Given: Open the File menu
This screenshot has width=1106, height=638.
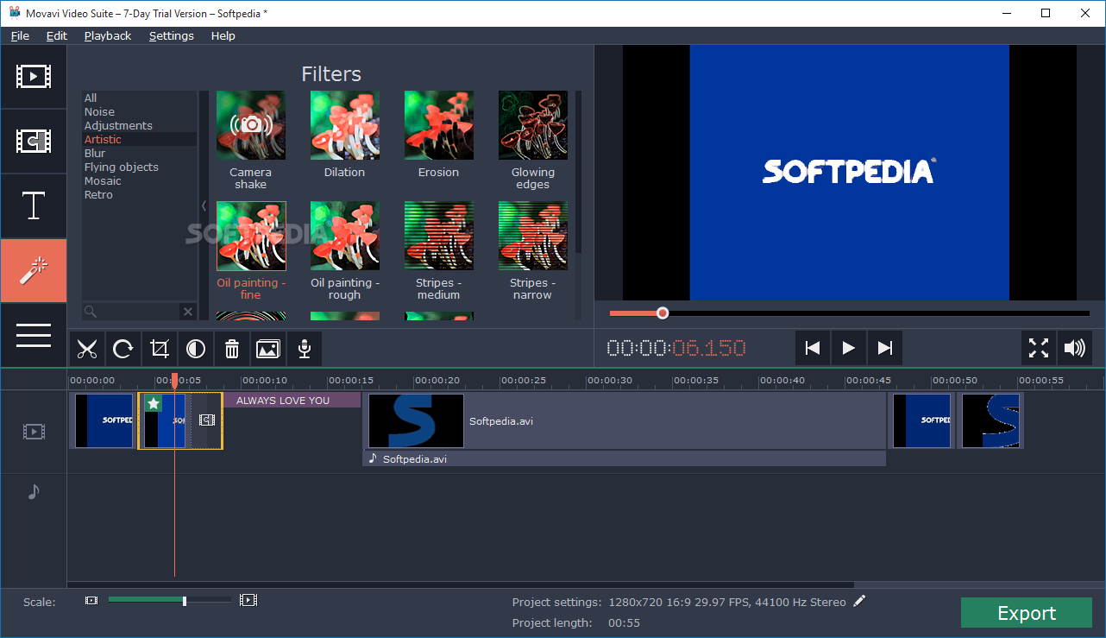Looking at the screenshot, I should (x=20, y=35).
